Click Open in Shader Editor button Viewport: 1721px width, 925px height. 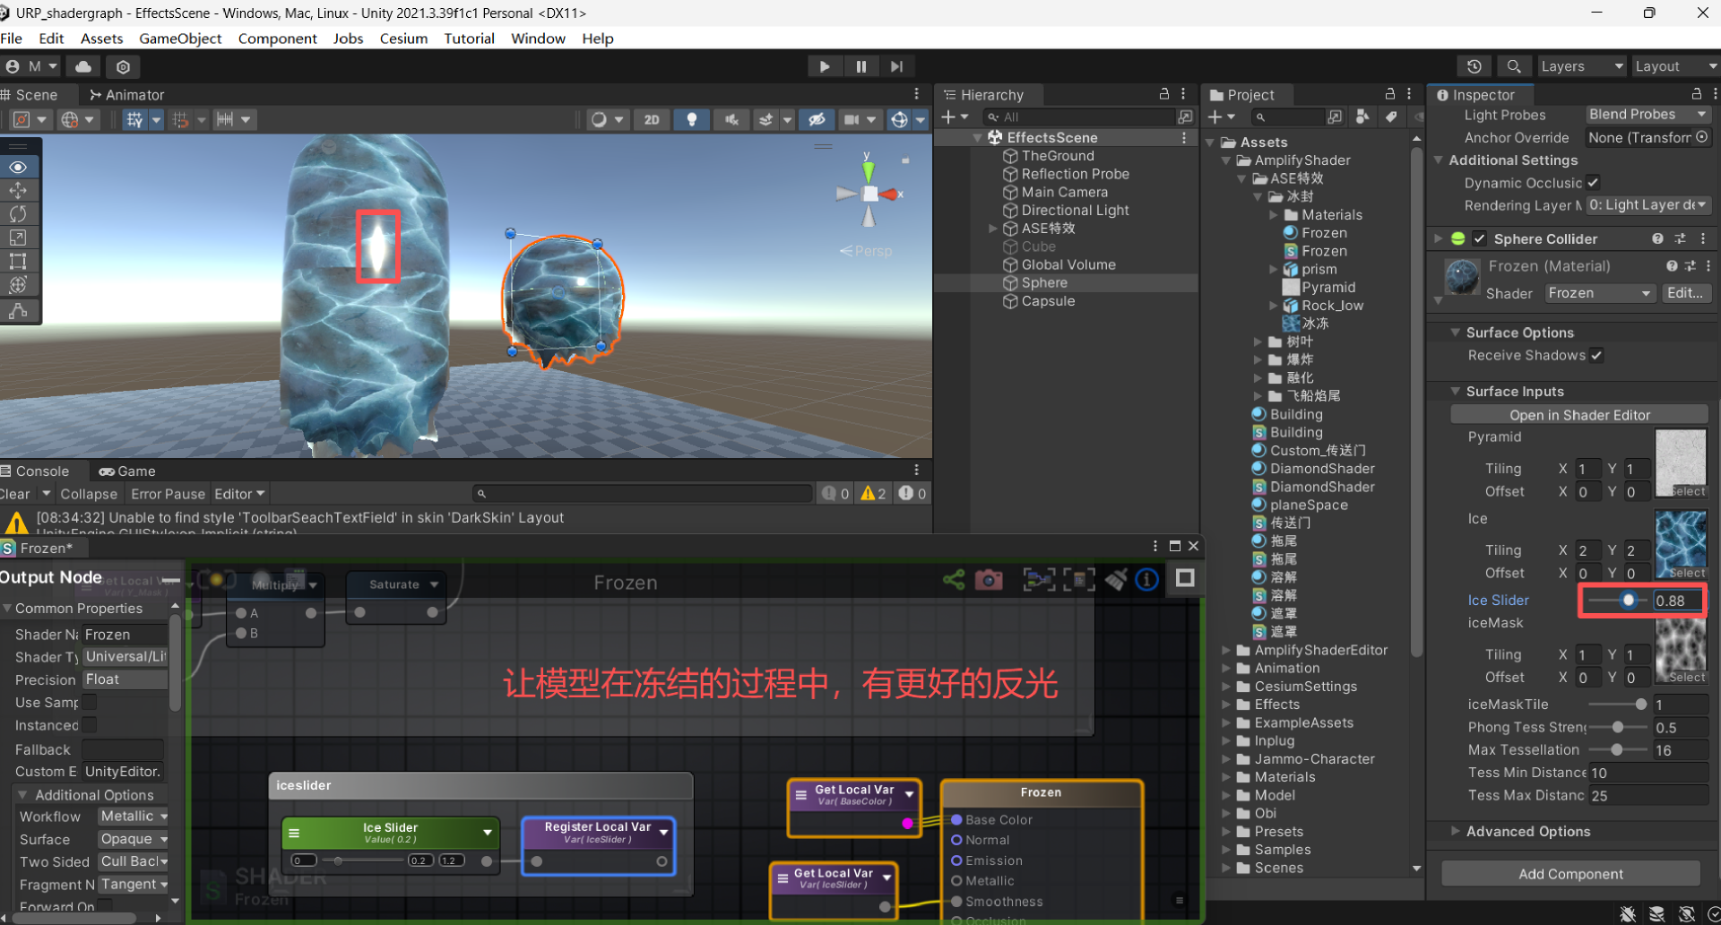click(1578, 415)
